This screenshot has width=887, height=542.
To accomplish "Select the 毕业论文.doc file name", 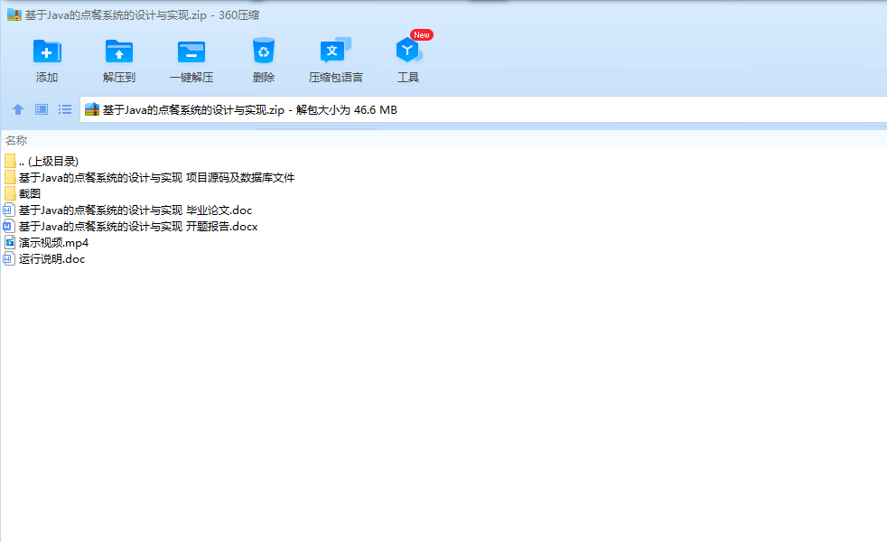I will pos(135,210).
